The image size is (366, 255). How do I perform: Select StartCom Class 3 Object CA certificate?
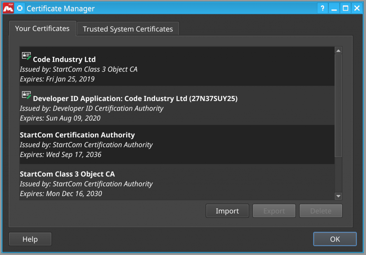[x=177, y=182]
